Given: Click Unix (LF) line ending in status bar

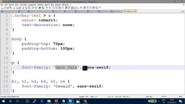Looking at the screenshot, I should [149, 96].
